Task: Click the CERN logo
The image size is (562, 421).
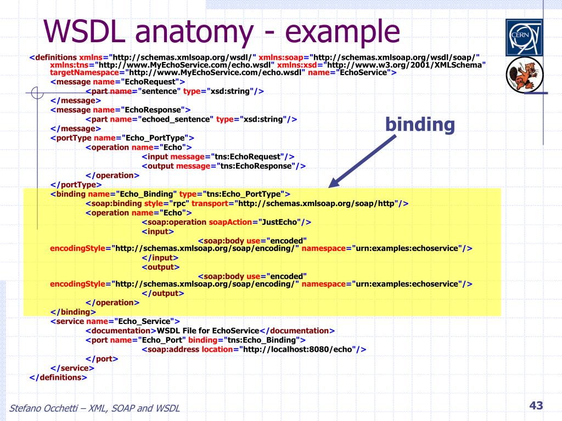Action: click(x=524, y=38)
